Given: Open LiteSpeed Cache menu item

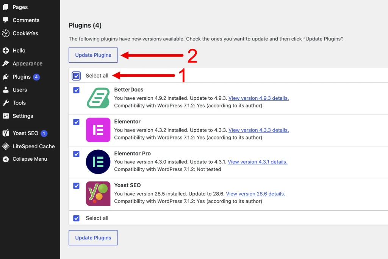Looking at the screenshot, I should coord(34,146).
